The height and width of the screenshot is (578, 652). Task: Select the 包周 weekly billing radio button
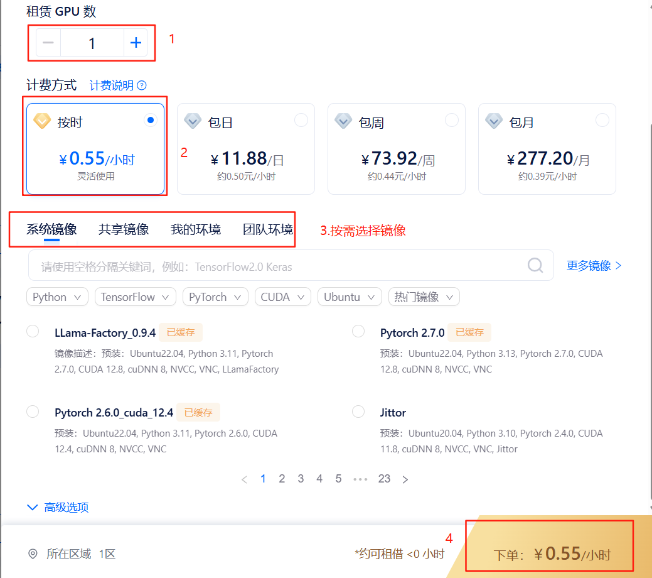tap(452, 121)
